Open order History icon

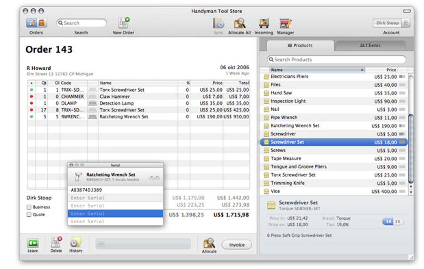[76, 243]
